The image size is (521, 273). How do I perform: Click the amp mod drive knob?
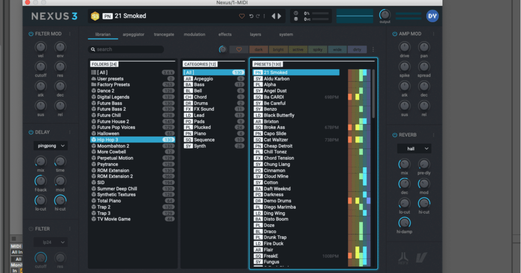[x=404, y=47]
